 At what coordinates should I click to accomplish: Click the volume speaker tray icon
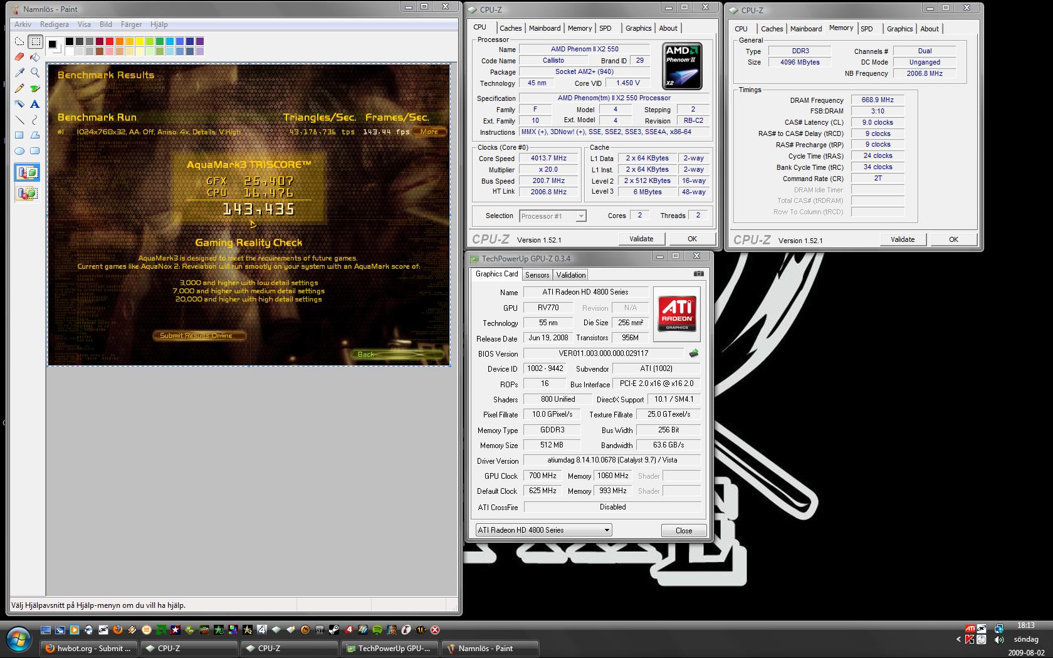click(999, 640)
